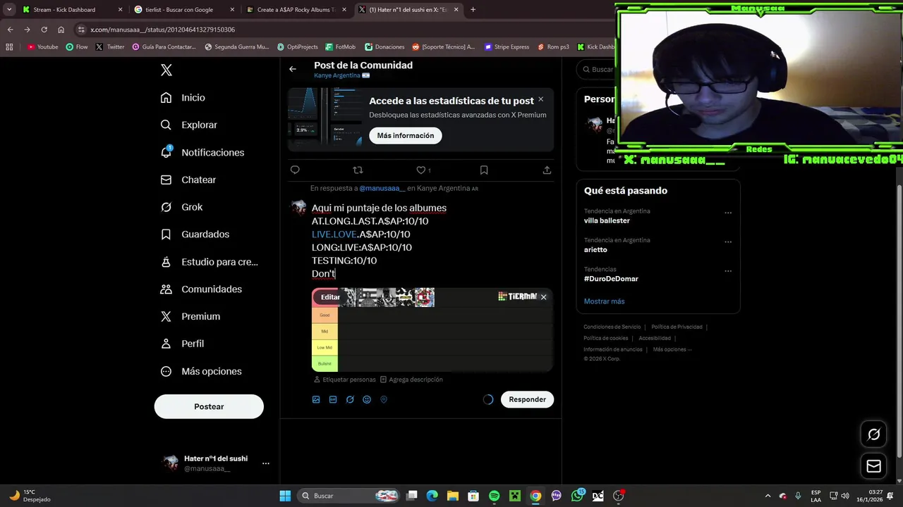Expand Más opciones in sidebar
Viewport: 903px width, 507px height.
click(x=201, y=371)
